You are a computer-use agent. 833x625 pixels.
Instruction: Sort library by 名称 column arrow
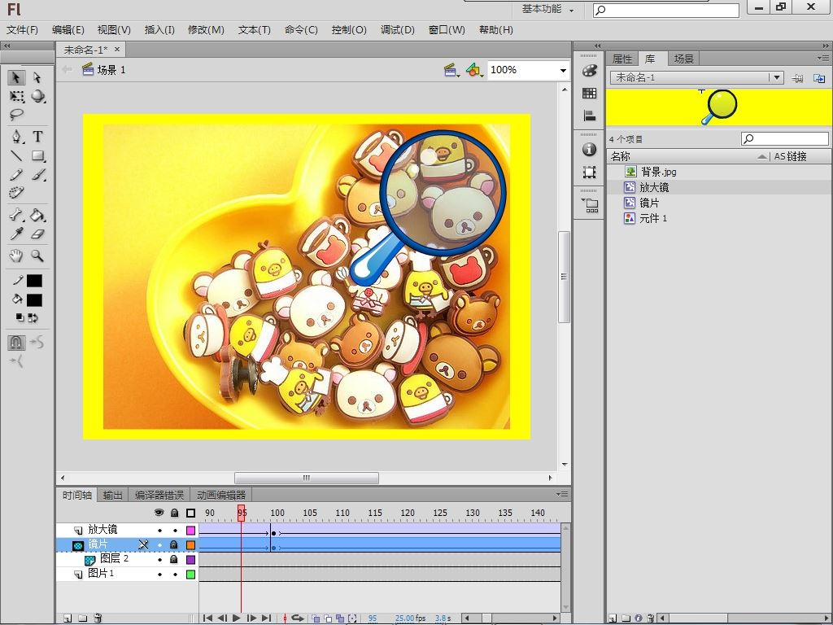[x=761, y=156]
